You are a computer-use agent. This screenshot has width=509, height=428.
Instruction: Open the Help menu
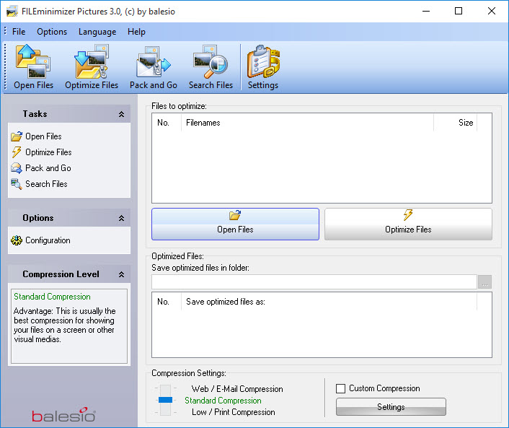point(136,32)
